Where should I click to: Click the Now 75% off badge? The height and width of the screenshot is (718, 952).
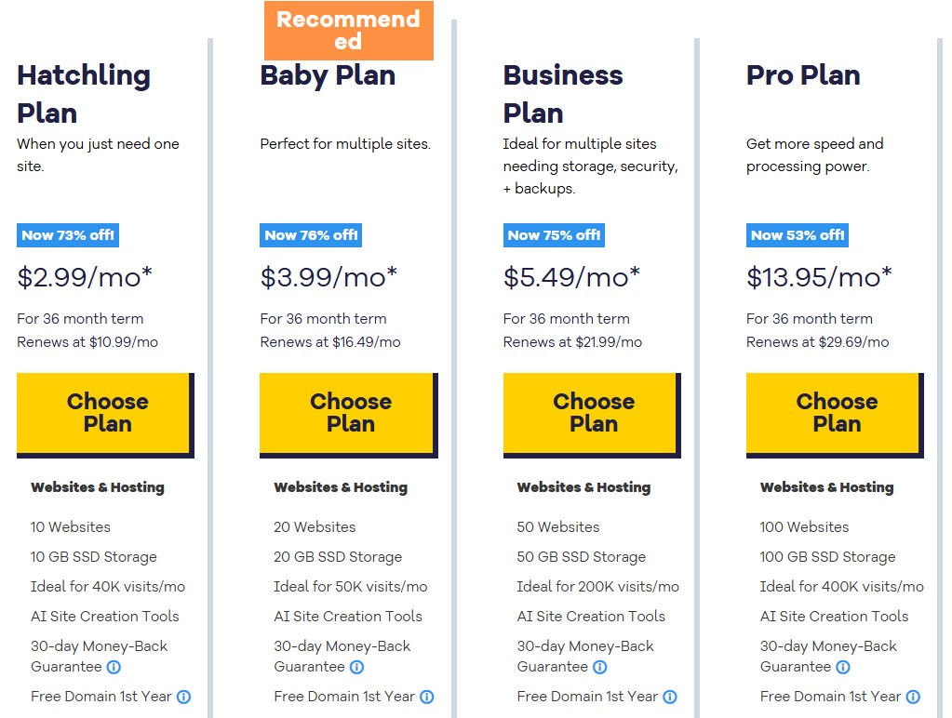tap(554, 235)
